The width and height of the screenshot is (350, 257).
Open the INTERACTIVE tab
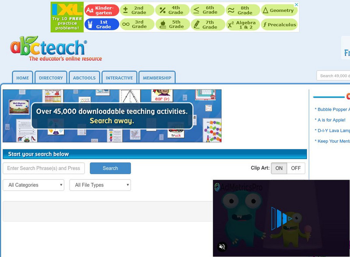pos(119,78)
